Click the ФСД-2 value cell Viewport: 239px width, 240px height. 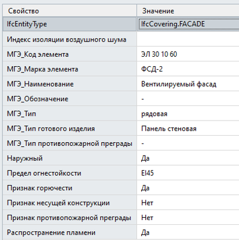coord(188,69)
